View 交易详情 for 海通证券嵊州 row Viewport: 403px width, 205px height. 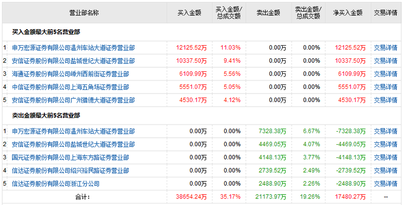(x=385, y=74)
